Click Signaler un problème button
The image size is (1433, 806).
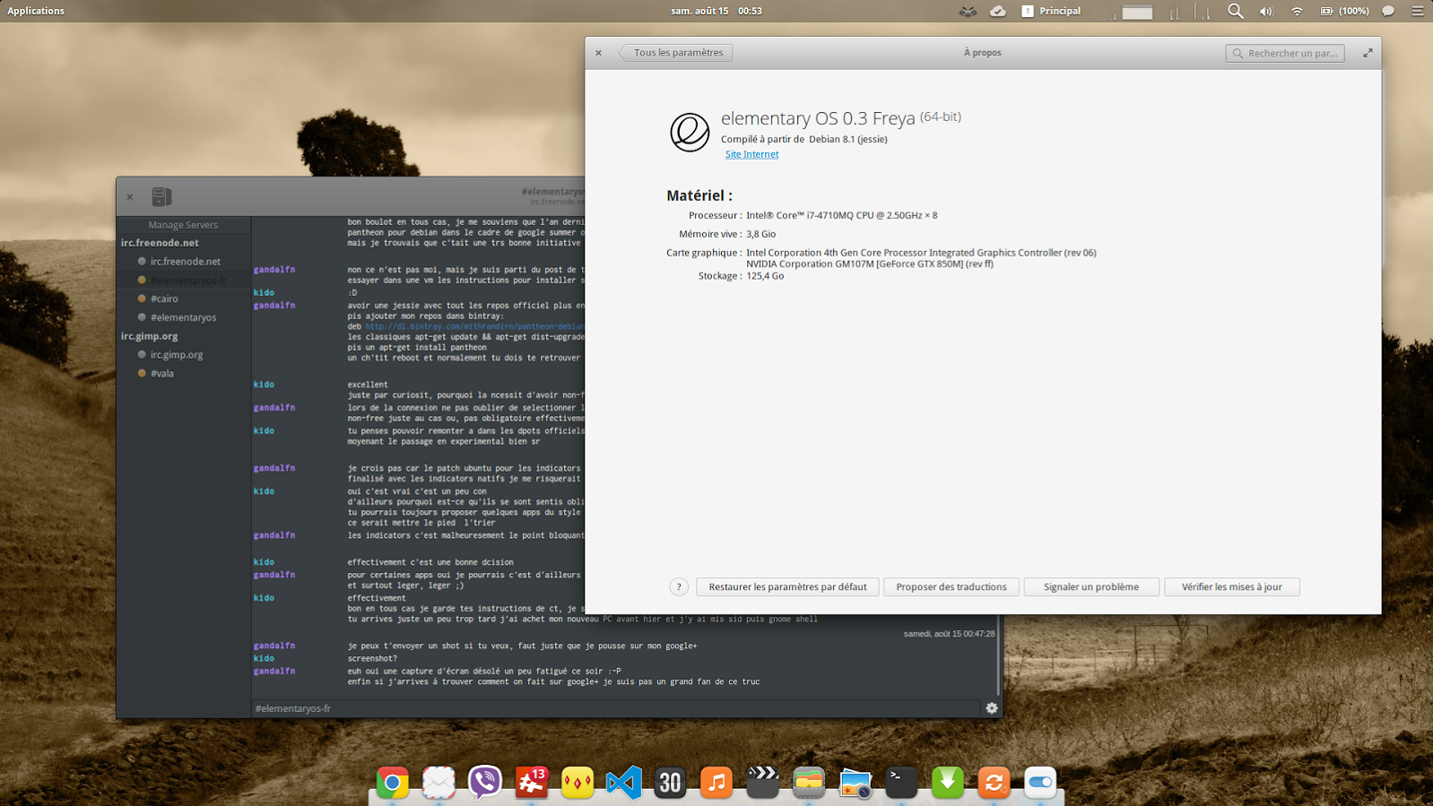point(1091,587)
